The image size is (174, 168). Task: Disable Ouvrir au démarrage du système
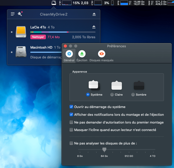click(71, 107)
